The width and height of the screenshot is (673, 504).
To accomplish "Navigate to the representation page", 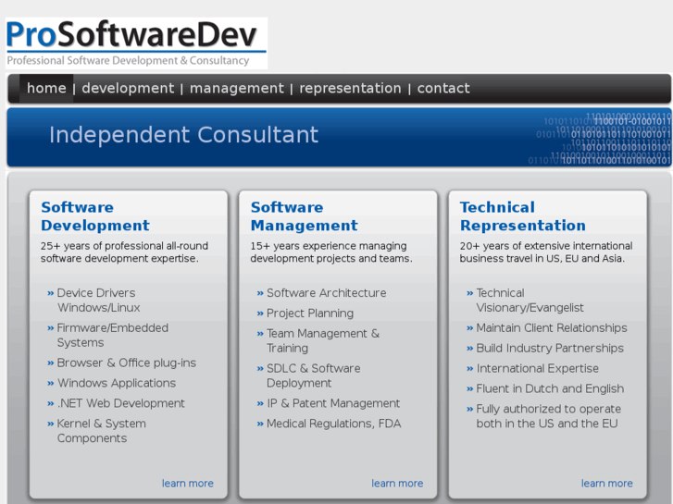I will point(350,88).
